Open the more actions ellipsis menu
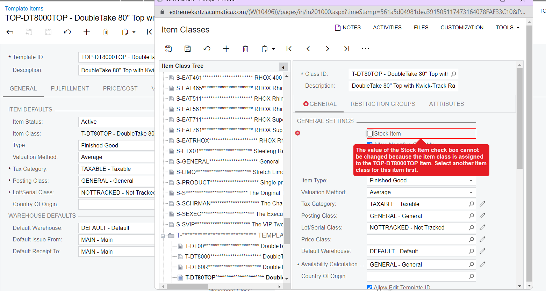The height and width of the screenshot is (291, 546). click(x=365, y=49)
